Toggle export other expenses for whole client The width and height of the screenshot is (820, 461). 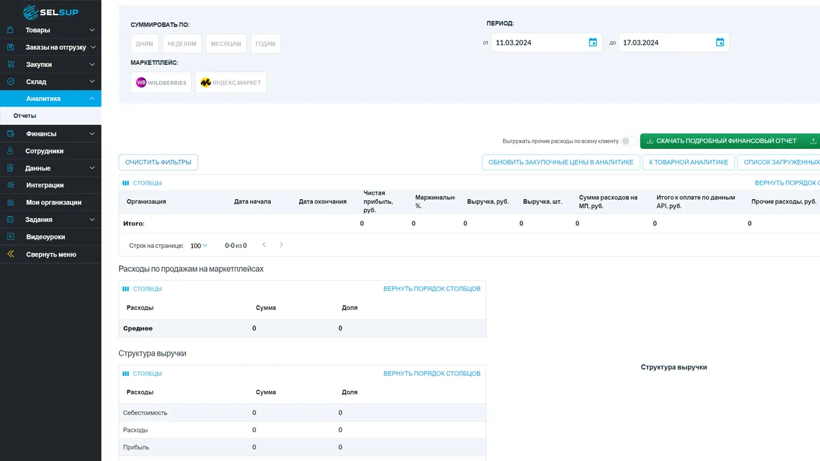628,141
